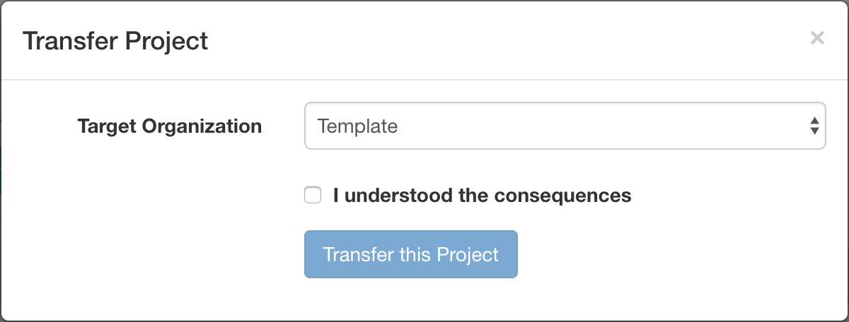The height and width of the screenshot is (322, 849).
Task: Click the Transfer Project dialog title
Action: pos(115,41)
